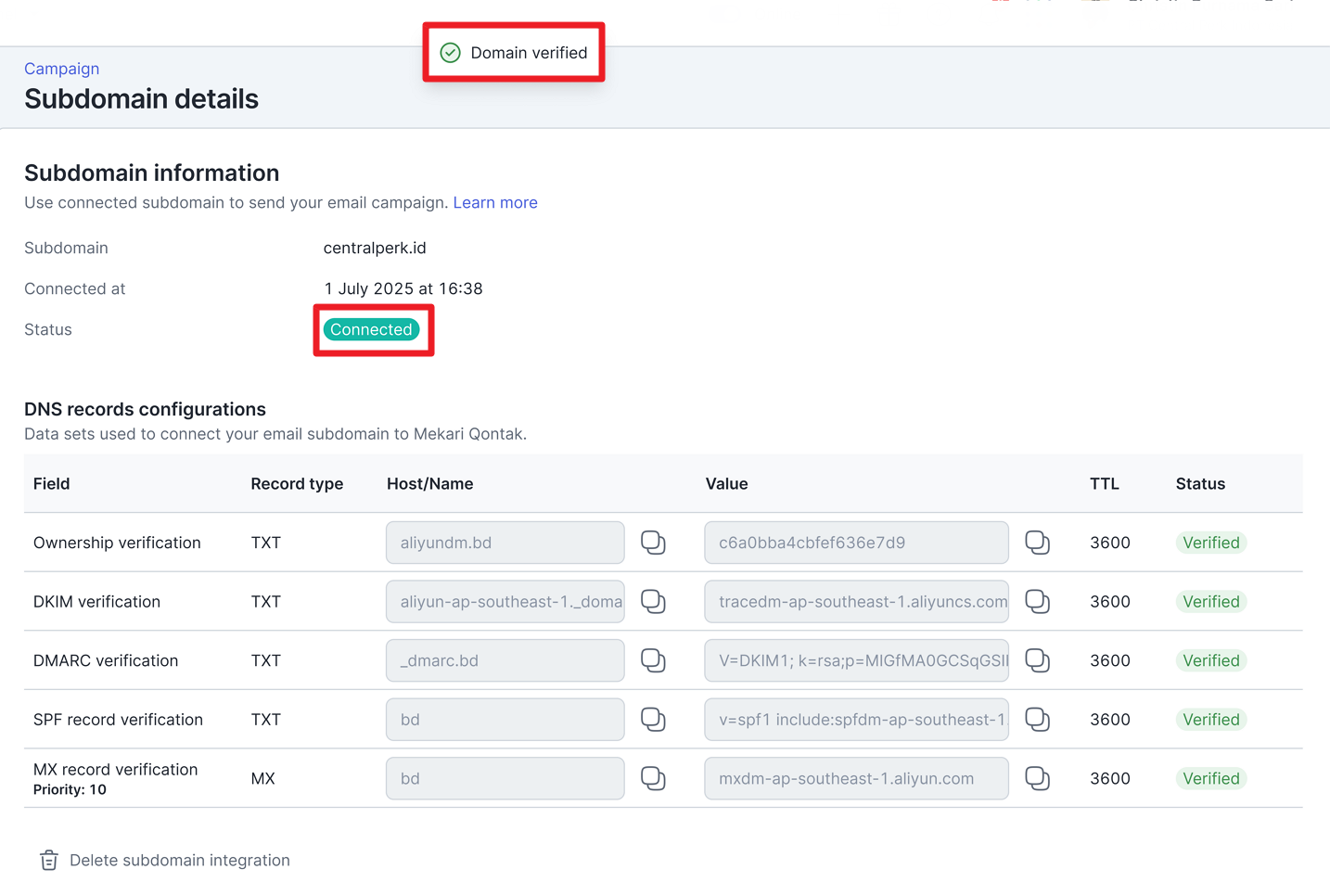Copy the DKIM verification host name
The image size is (1330, 895).
(x=653, y=602)
